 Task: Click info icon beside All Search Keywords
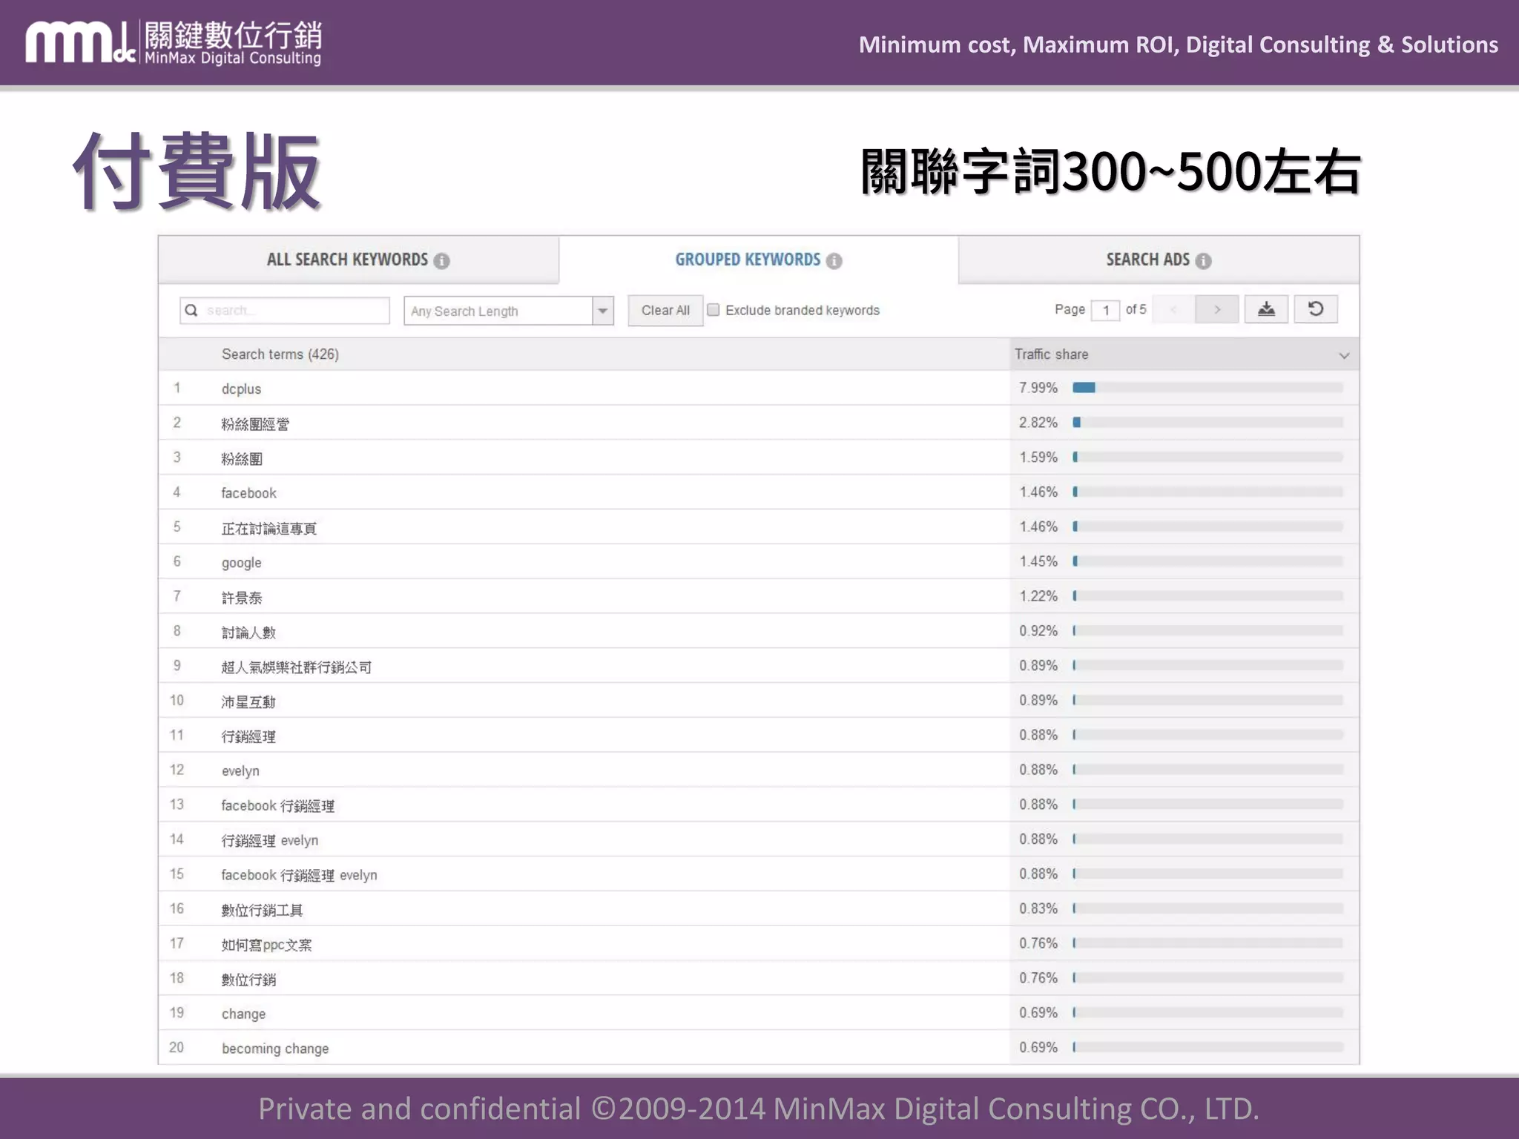442,261
